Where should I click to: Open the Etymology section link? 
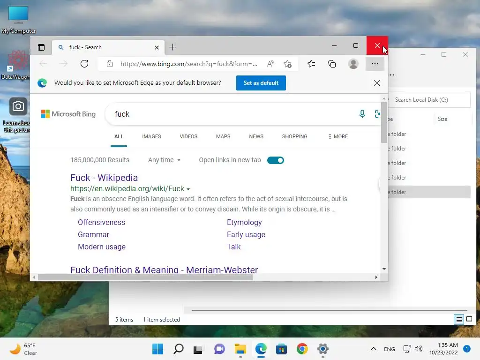(x=244, y=222)
